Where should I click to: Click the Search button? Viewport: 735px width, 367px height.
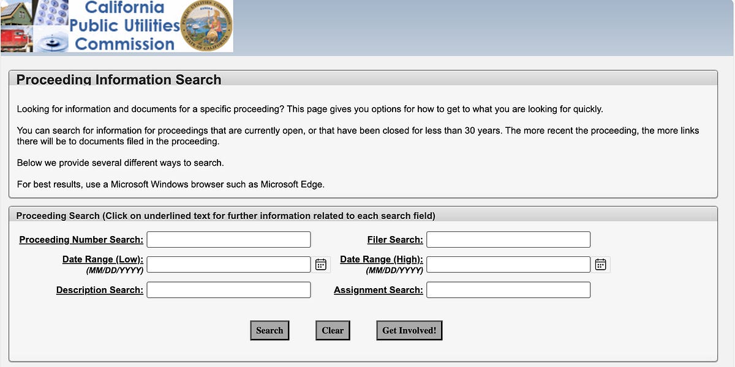[x=269, y=330]
